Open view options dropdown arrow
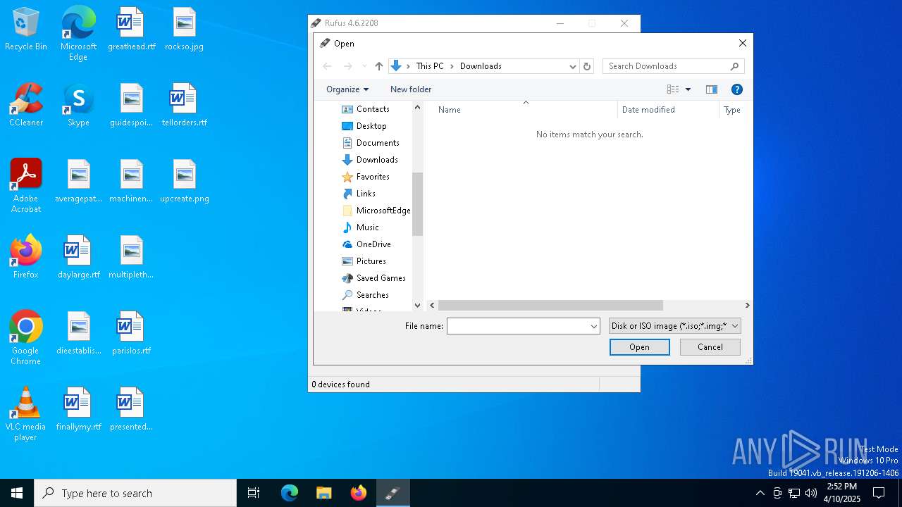This screenshot has height=507, width=902. coord(688,89)
